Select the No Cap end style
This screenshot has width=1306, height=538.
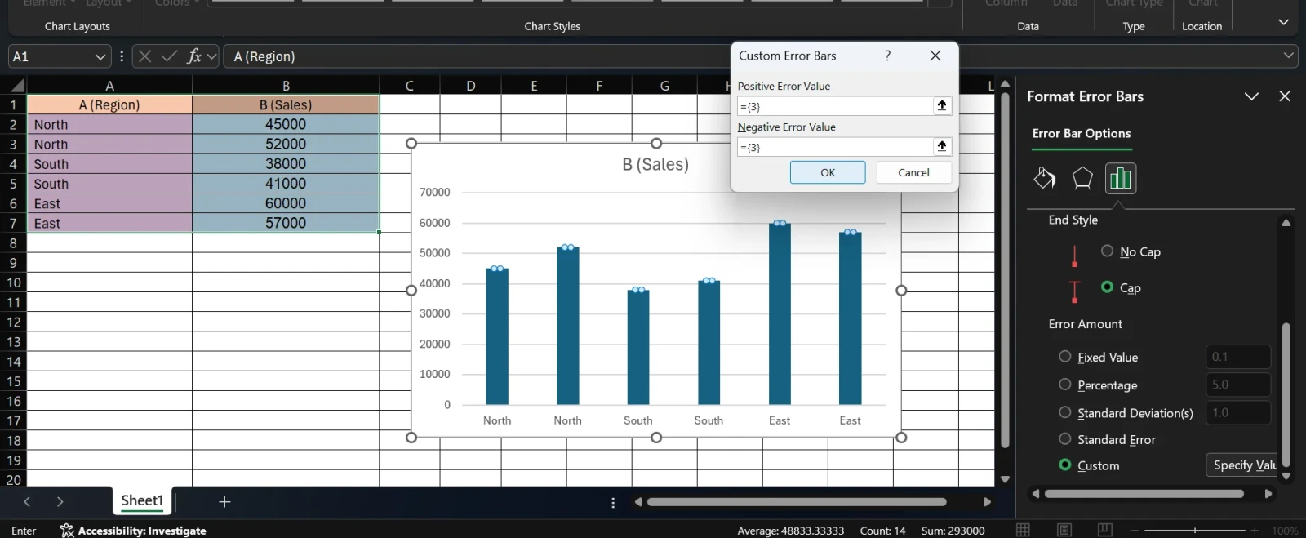tap(1107, 251)
